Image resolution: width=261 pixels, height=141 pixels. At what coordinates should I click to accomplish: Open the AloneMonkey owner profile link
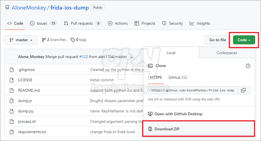click(29, 8)
